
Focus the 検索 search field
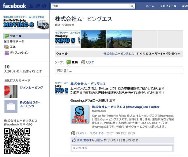coord(90,6)
